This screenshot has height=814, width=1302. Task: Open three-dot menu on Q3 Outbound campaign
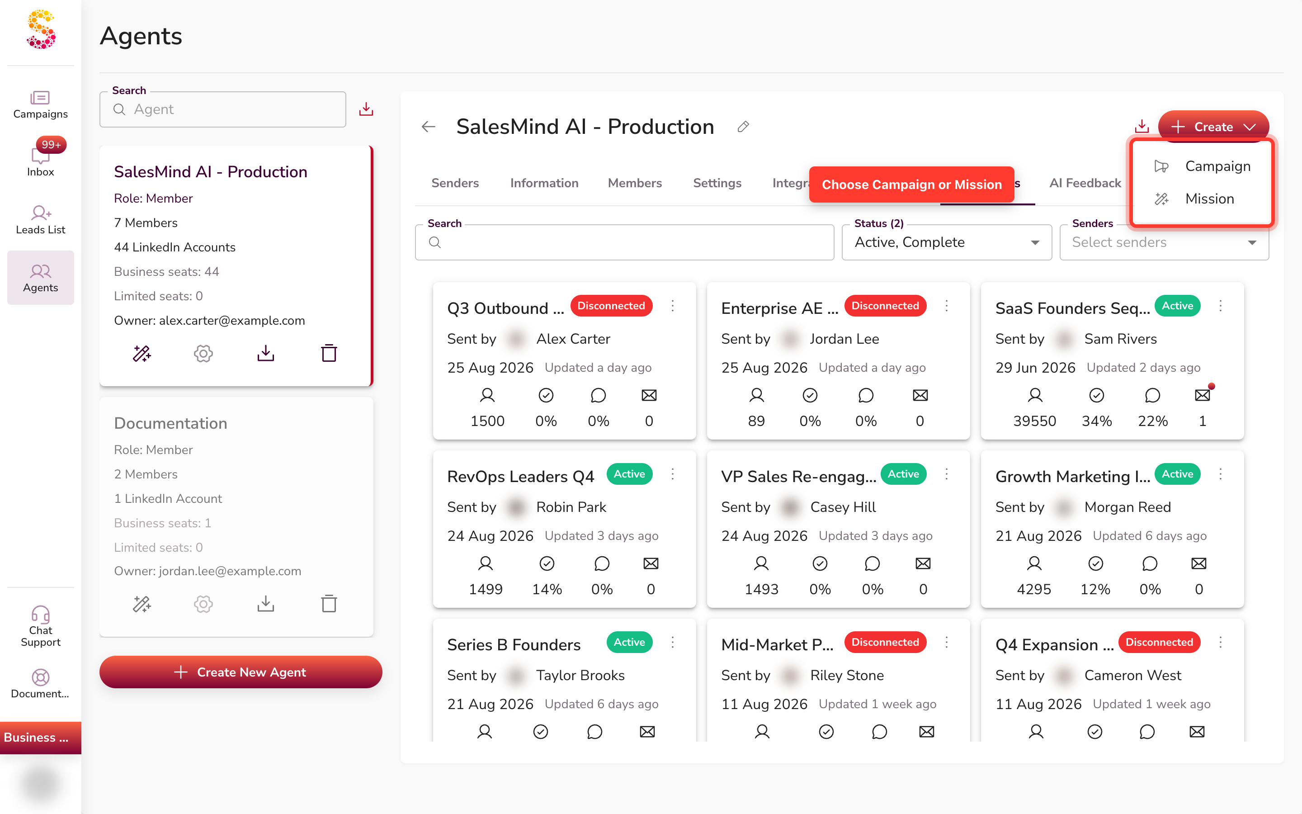[673, 306]
